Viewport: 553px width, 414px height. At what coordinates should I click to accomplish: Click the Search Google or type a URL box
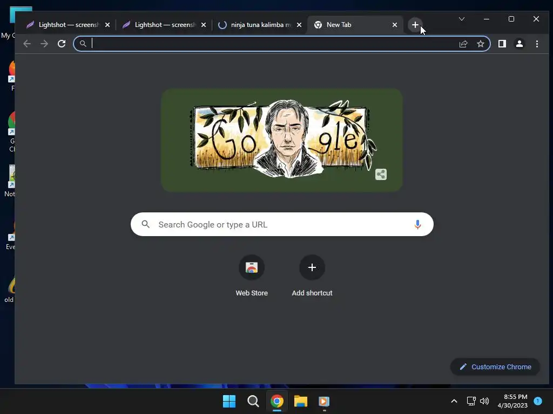click(282, 224)
